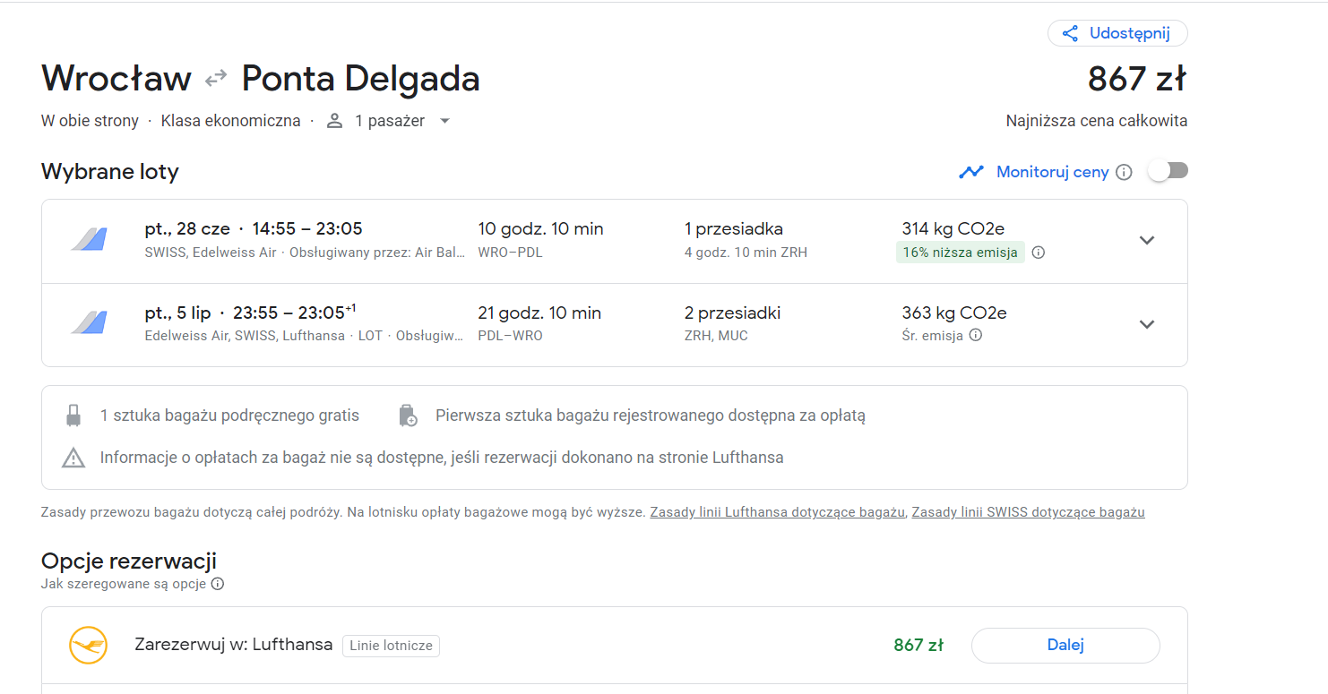Open info icon beside Śr. emisja
Image resolution: width=1328 pixels, height=694 pixels.
tap(976, 335)
